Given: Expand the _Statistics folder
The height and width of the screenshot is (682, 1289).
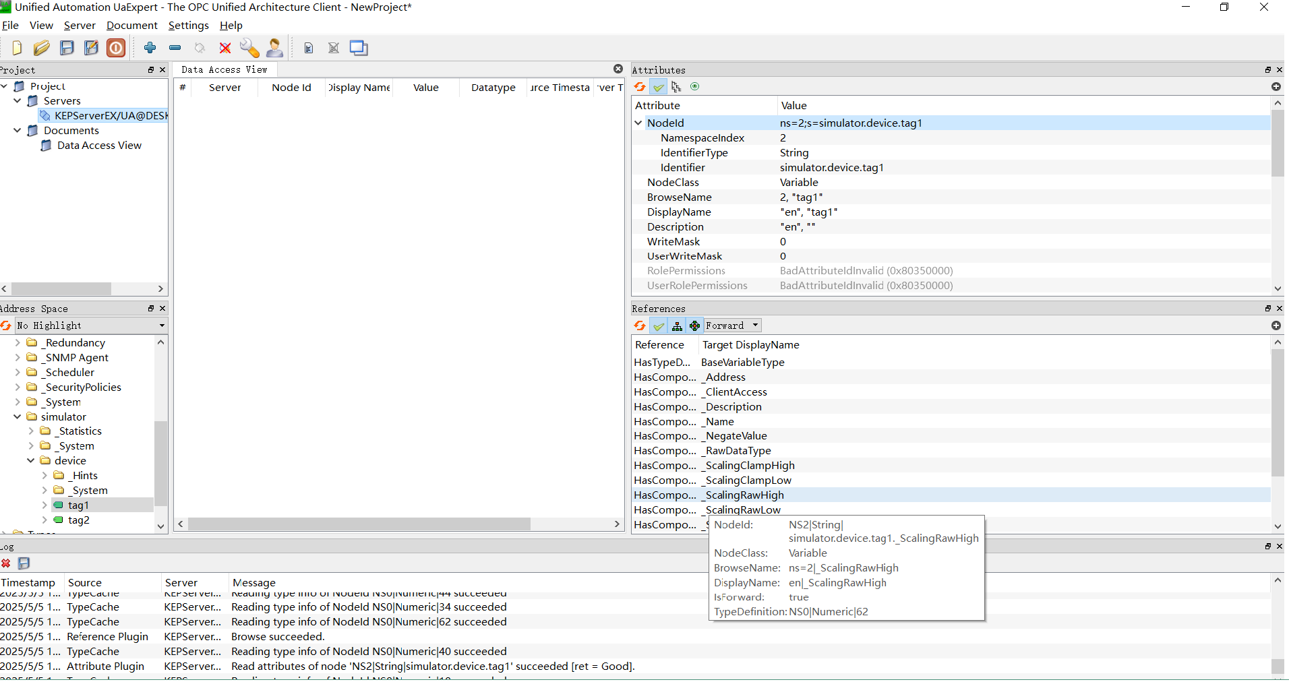Looking at the screenshot, I should pyautogui.click(x=31, y=431).
